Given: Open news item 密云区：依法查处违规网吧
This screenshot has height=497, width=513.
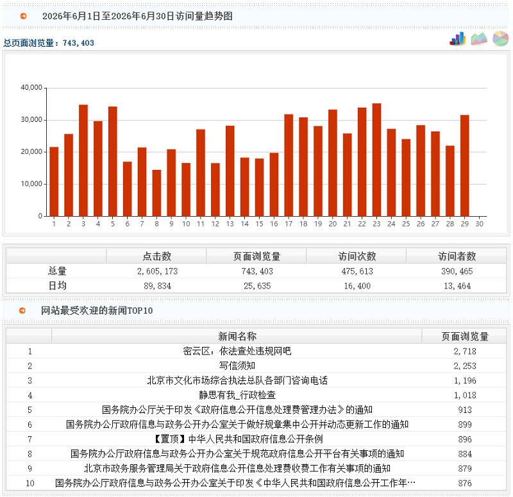Looking at the screenshot, I should pos(237,351).
